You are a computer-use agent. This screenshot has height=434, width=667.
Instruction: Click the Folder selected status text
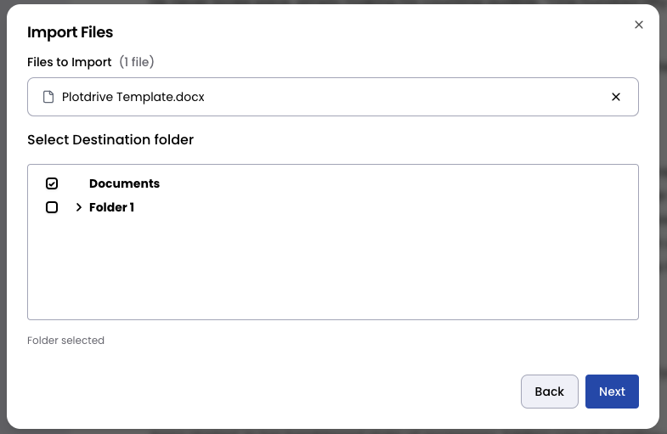click(65, 341)
